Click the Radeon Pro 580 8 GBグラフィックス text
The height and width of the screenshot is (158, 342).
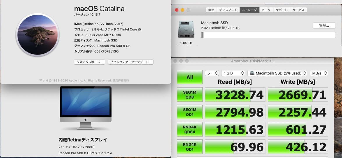tap(85, 153)
